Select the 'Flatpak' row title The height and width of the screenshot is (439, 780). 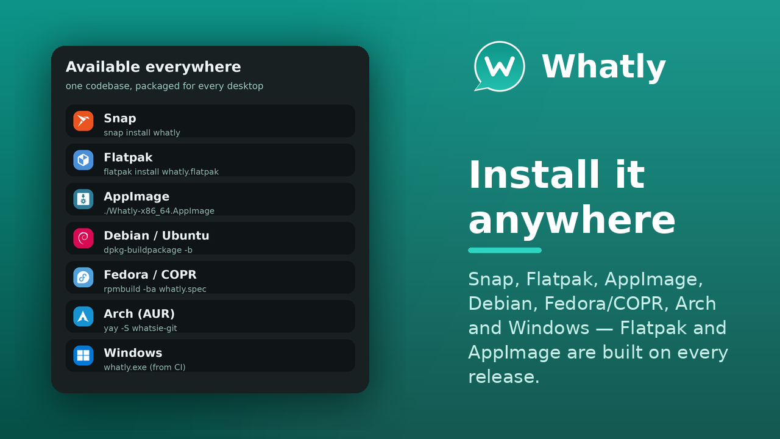coord(128,157)
